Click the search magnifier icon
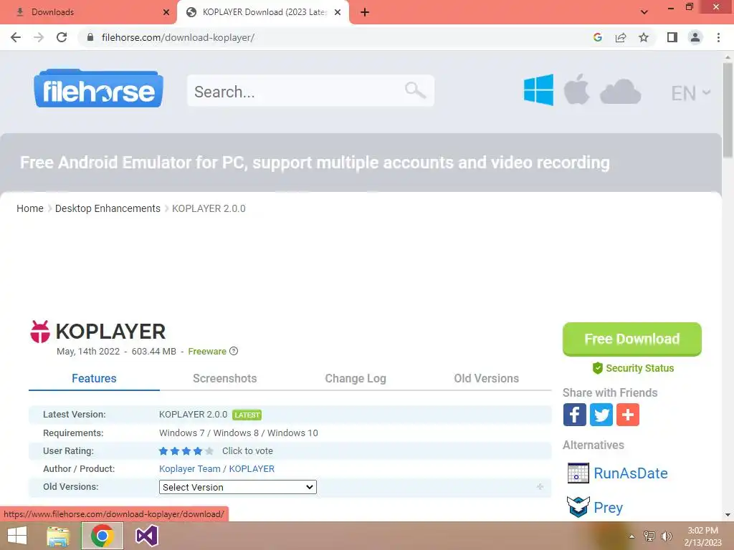Screen dimensions: 734x550 tap(415, 90)
